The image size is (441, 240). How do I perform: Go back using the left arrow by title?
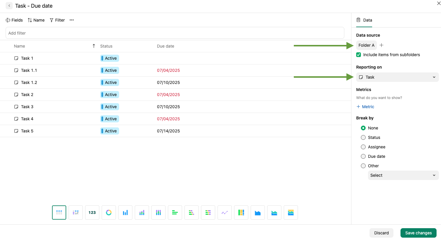point(9,6)
